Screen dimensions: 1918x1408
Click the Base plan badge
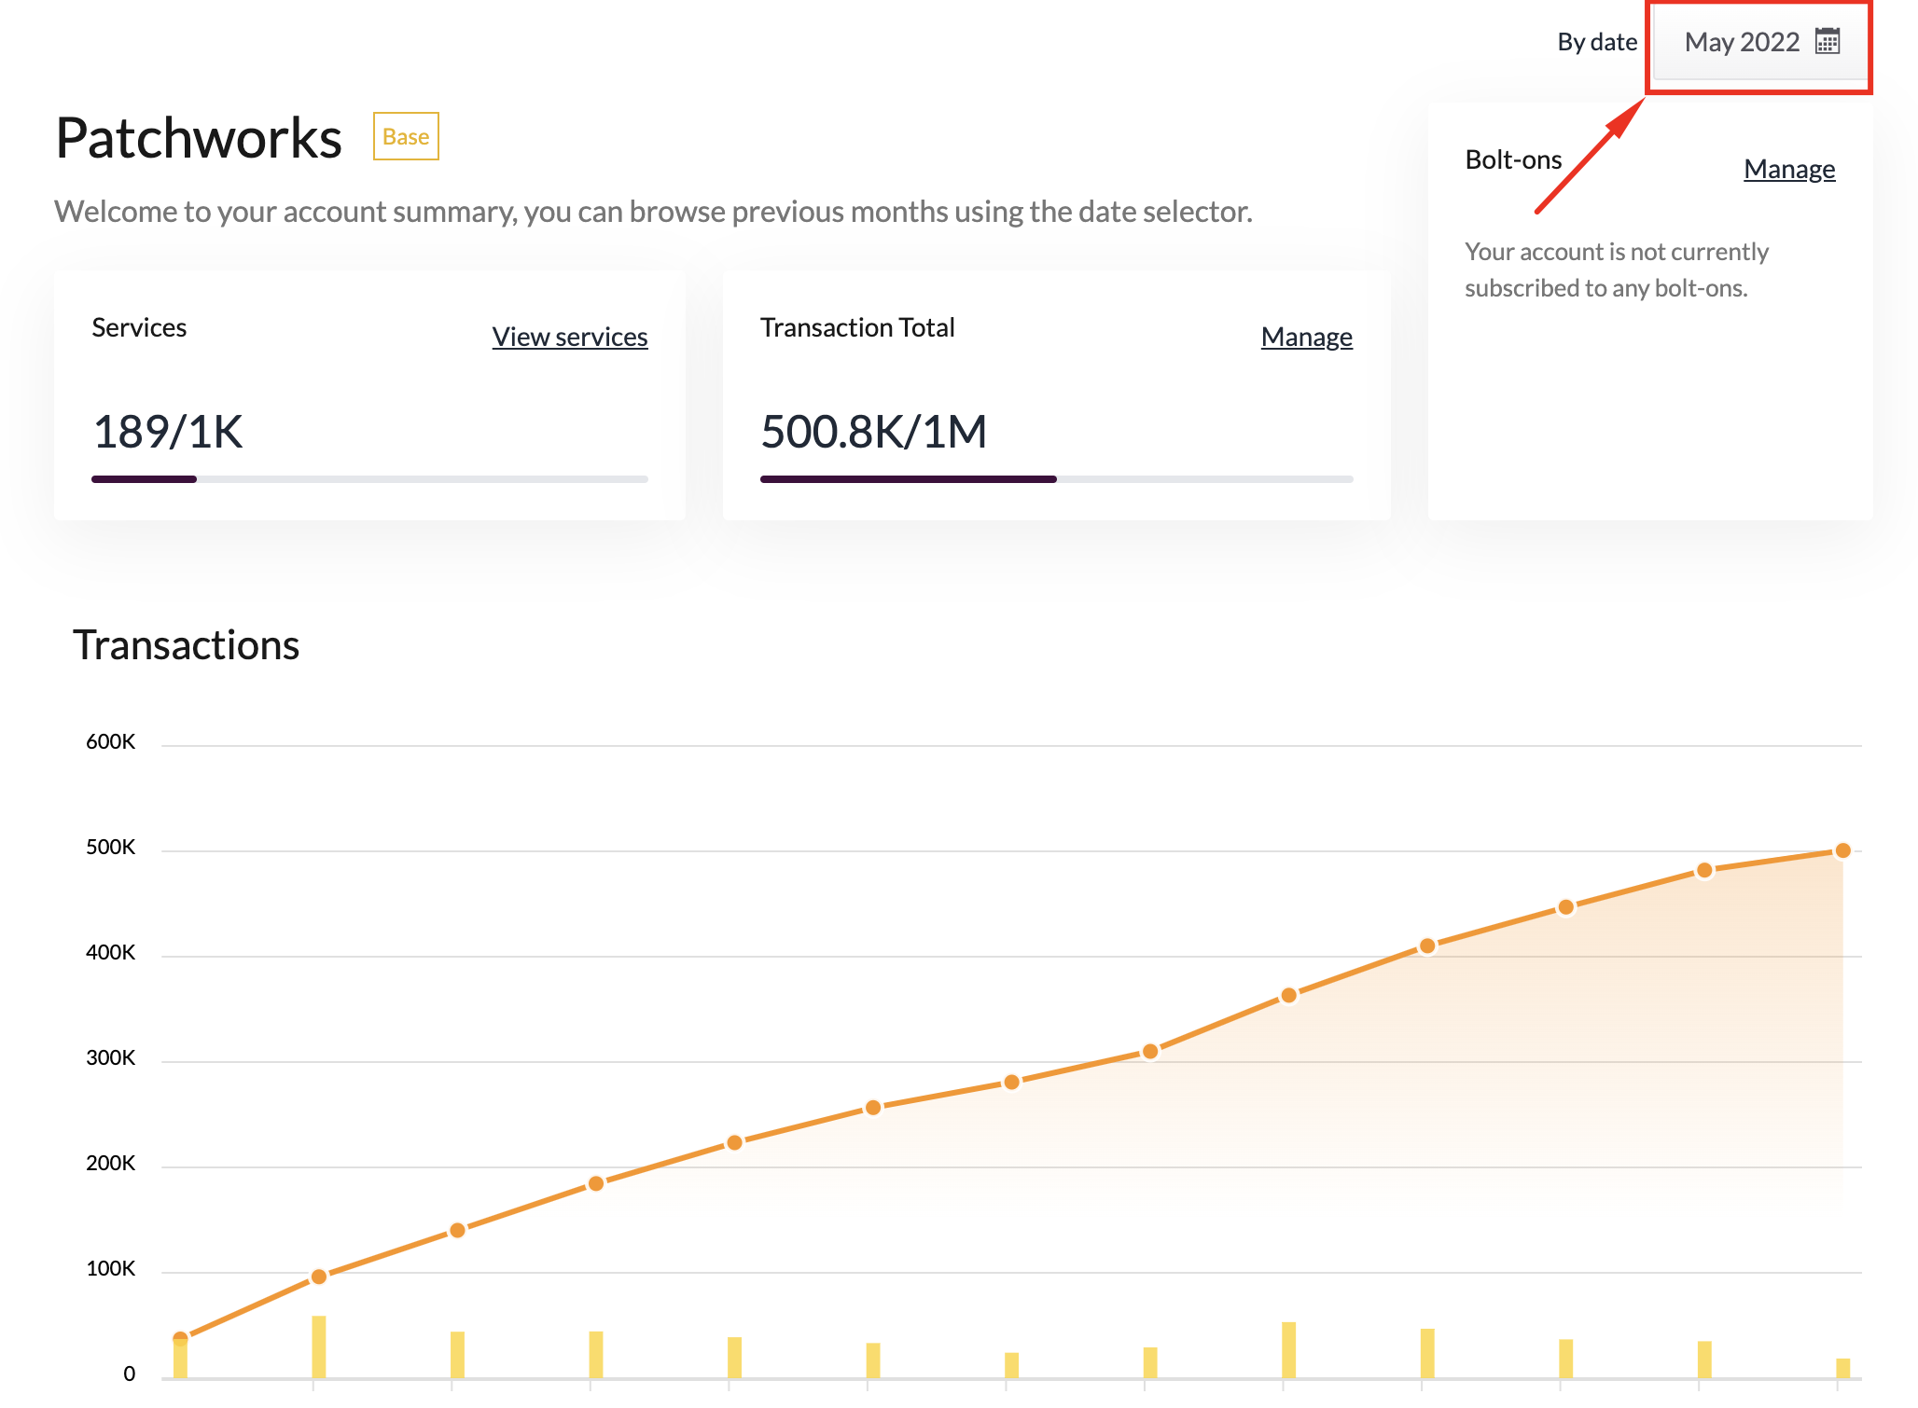(406, 136)
